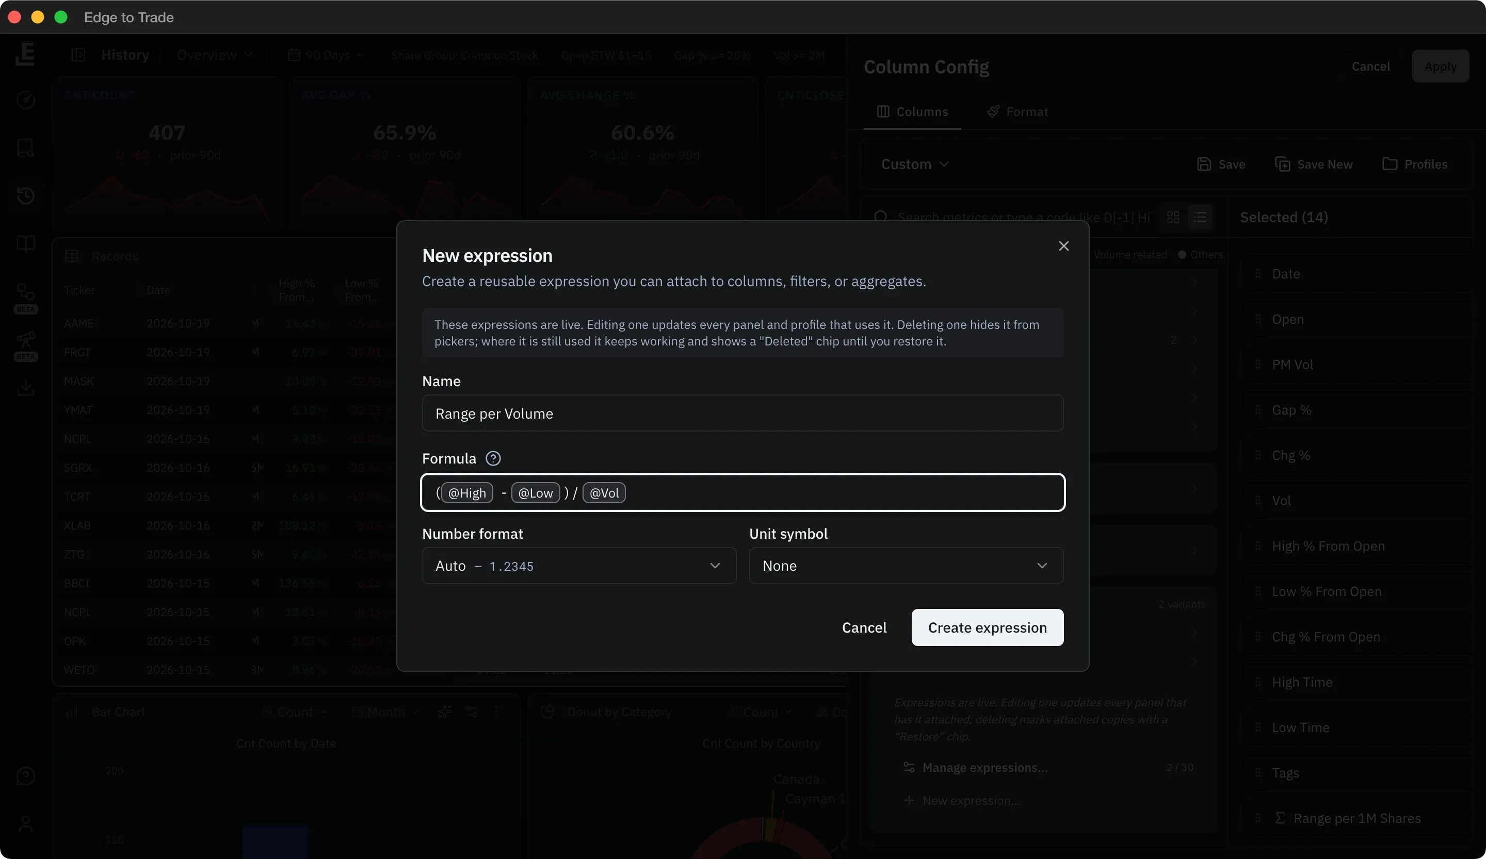Screen dimensions: 1486x859
Task: Click New expression link in panel
Action: 962,800
